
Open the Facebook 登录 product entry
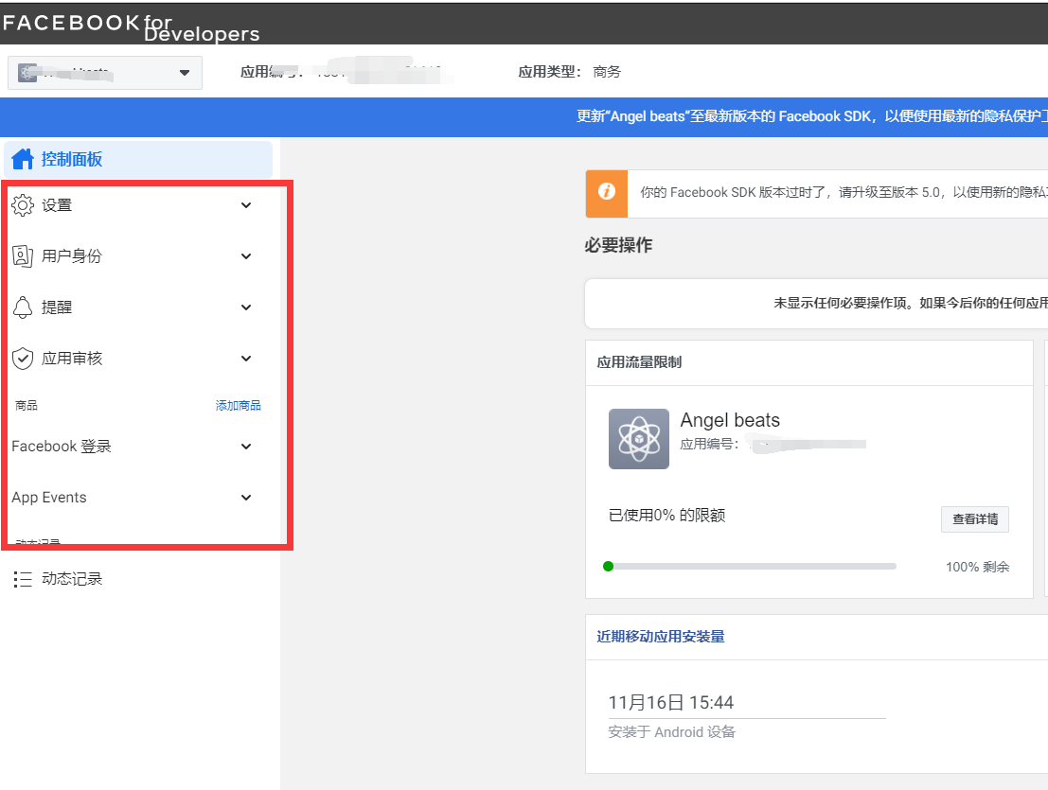(x=62, y=446)
